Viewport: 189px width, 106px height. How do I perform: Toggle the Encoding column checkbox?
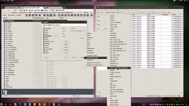point(44,36)
